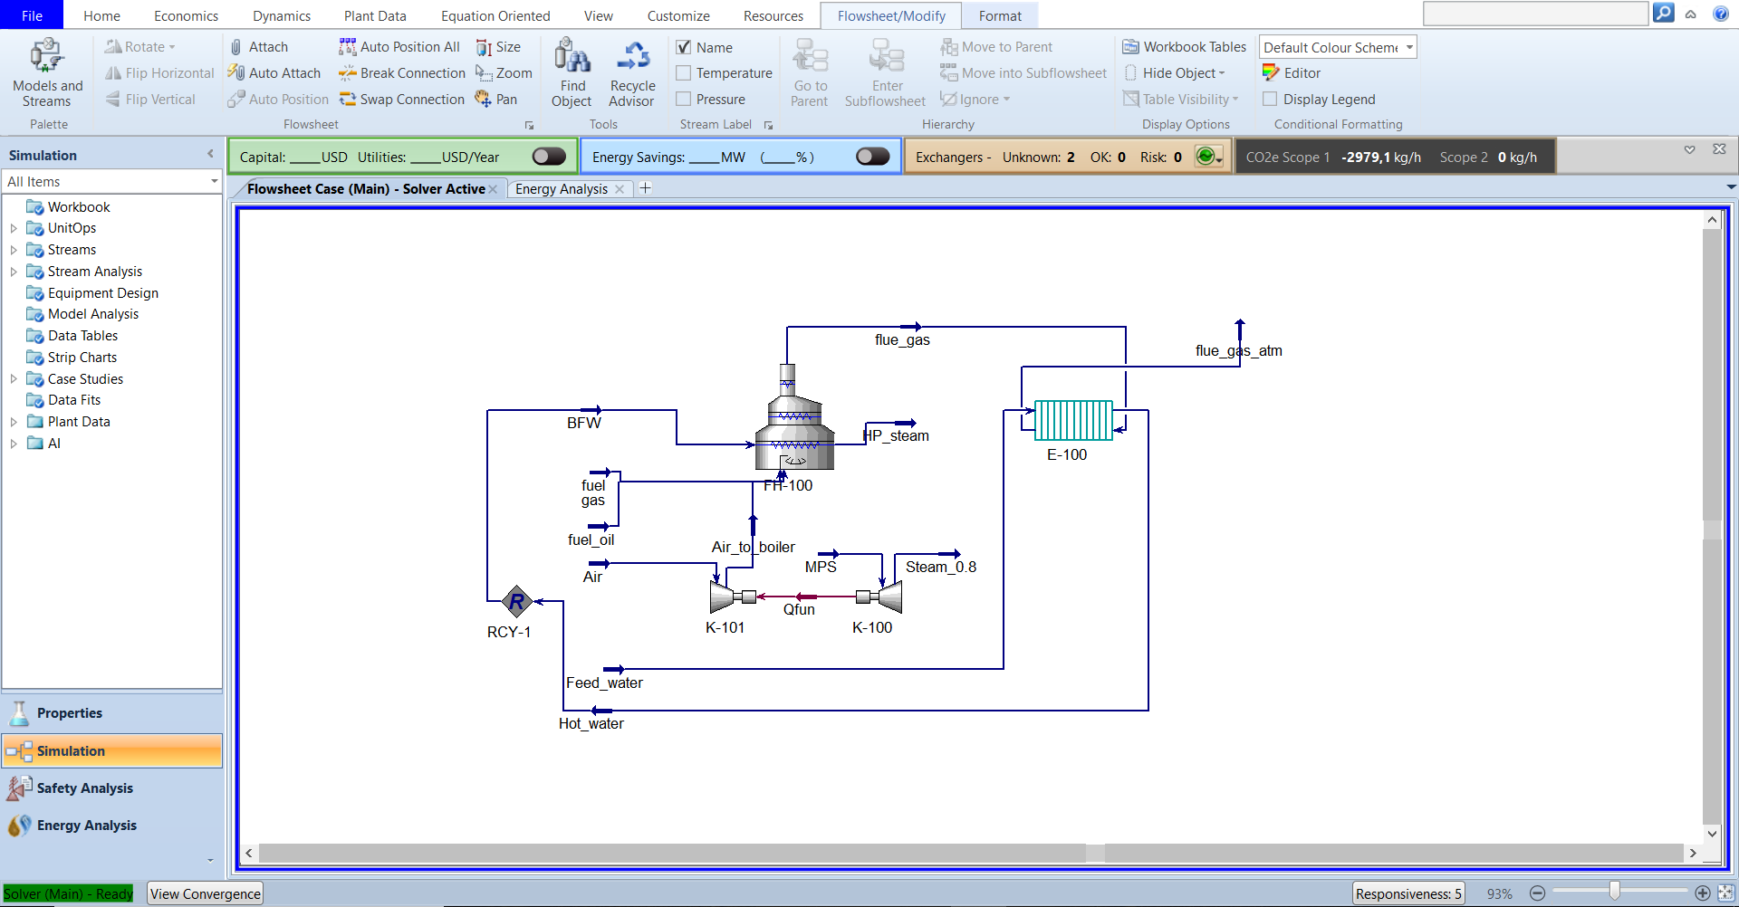Select the E-100 heat exchanger
Screen dimensions: 1739x907
(x=1074, y=420)
